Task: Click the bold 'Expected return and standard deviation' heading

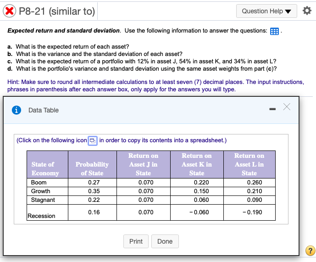Action: [64, 31]
